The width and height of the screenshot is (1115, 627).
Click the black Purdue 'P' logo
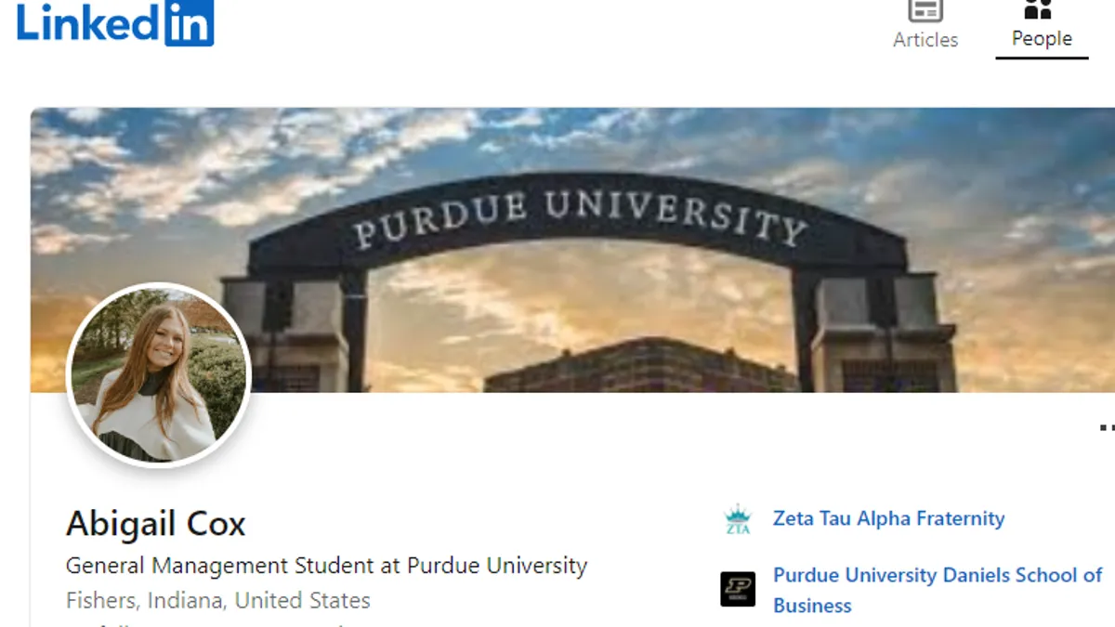pos(738,589)
